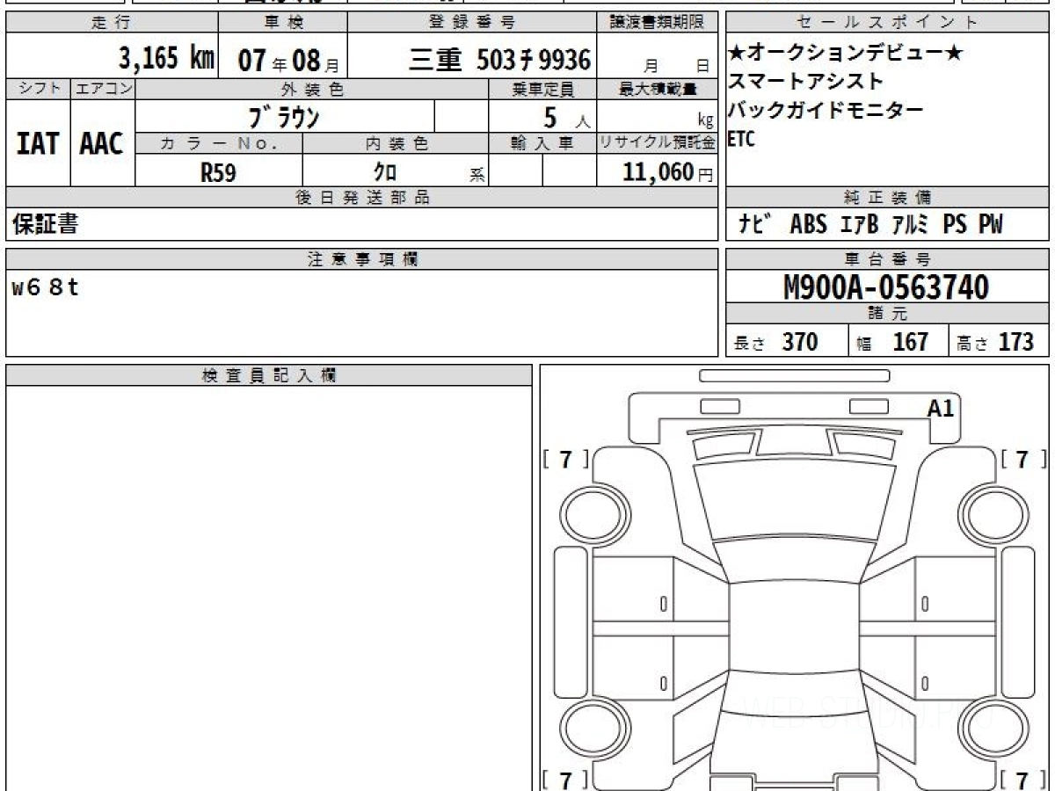Select the mileage value 3,165 km
The width and height of the screenshot is (1055, 791).
(x=167, y=59)
